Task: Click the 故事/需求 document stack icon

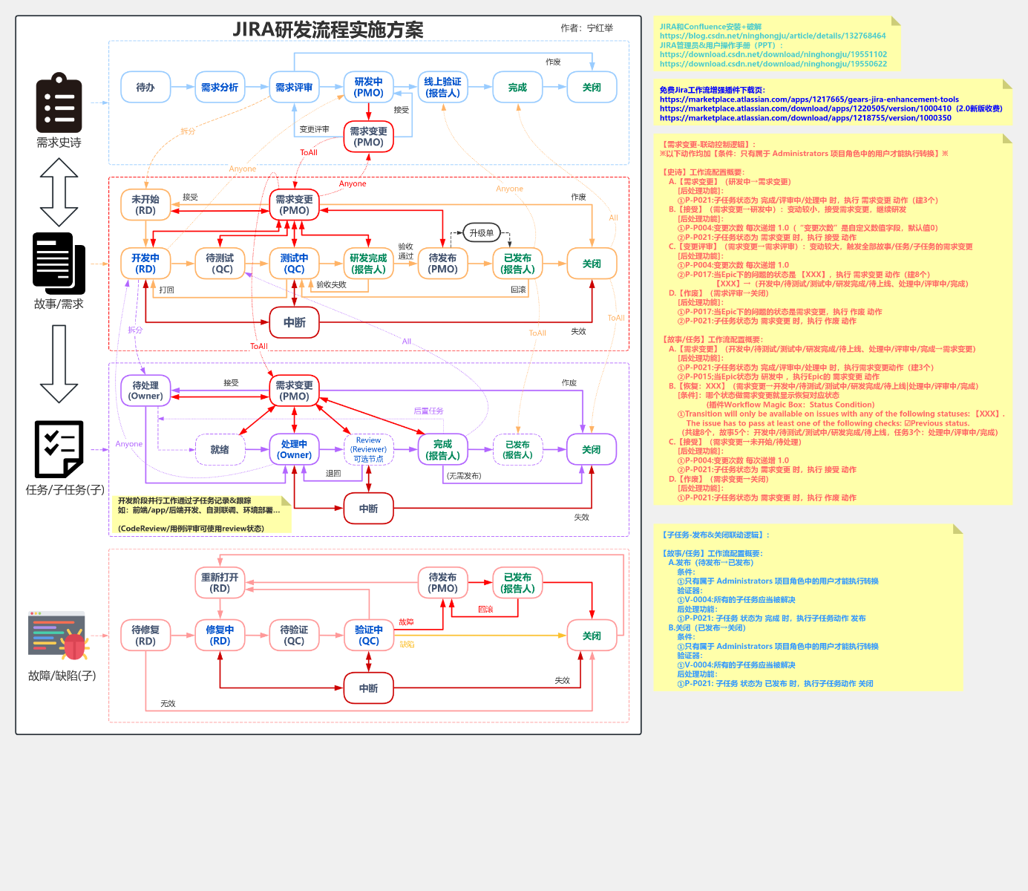Action: 59,264
